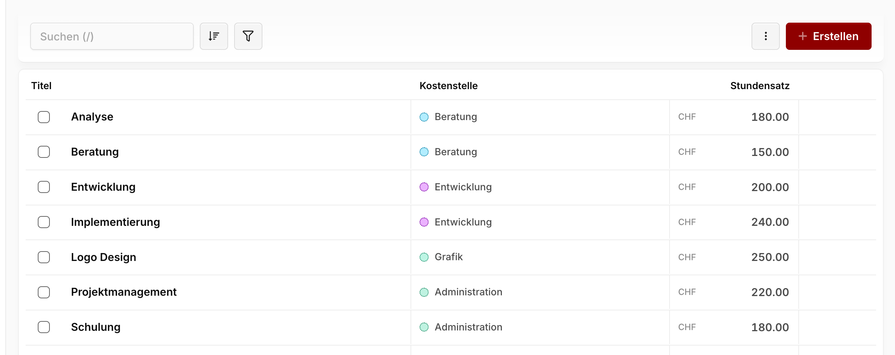The image size is (895, 355).
Task: Click the green dot beside Grafik
Action: [x=424, y=257]
